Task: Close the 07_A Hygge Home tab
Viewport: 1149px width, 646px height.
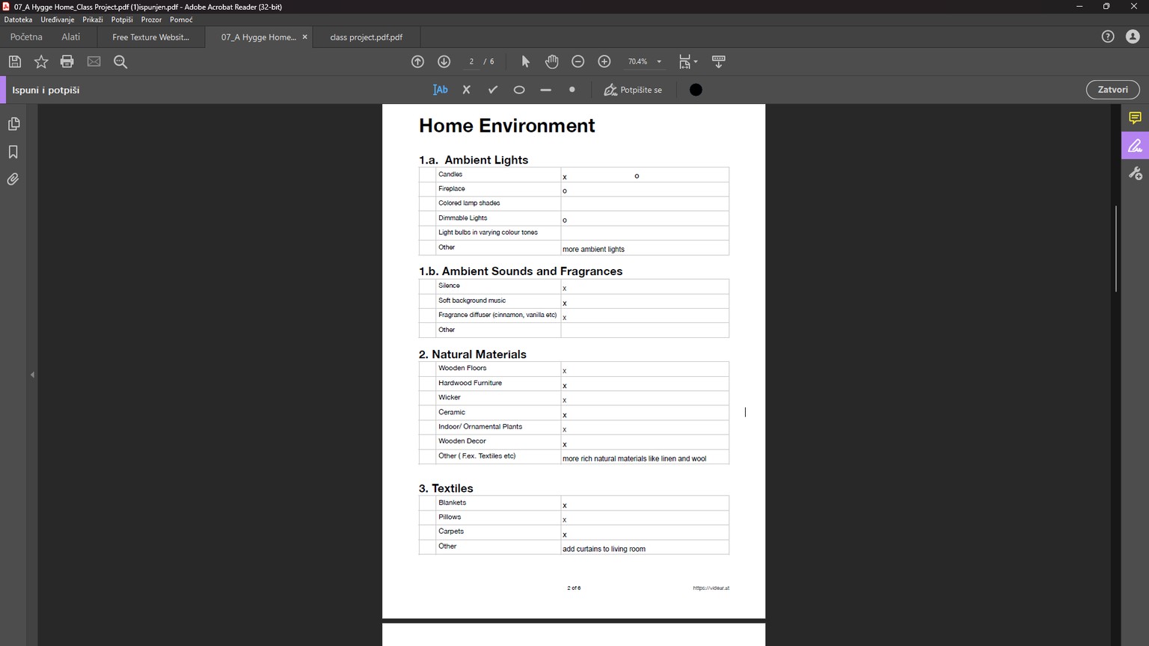Action: [304, 37]
